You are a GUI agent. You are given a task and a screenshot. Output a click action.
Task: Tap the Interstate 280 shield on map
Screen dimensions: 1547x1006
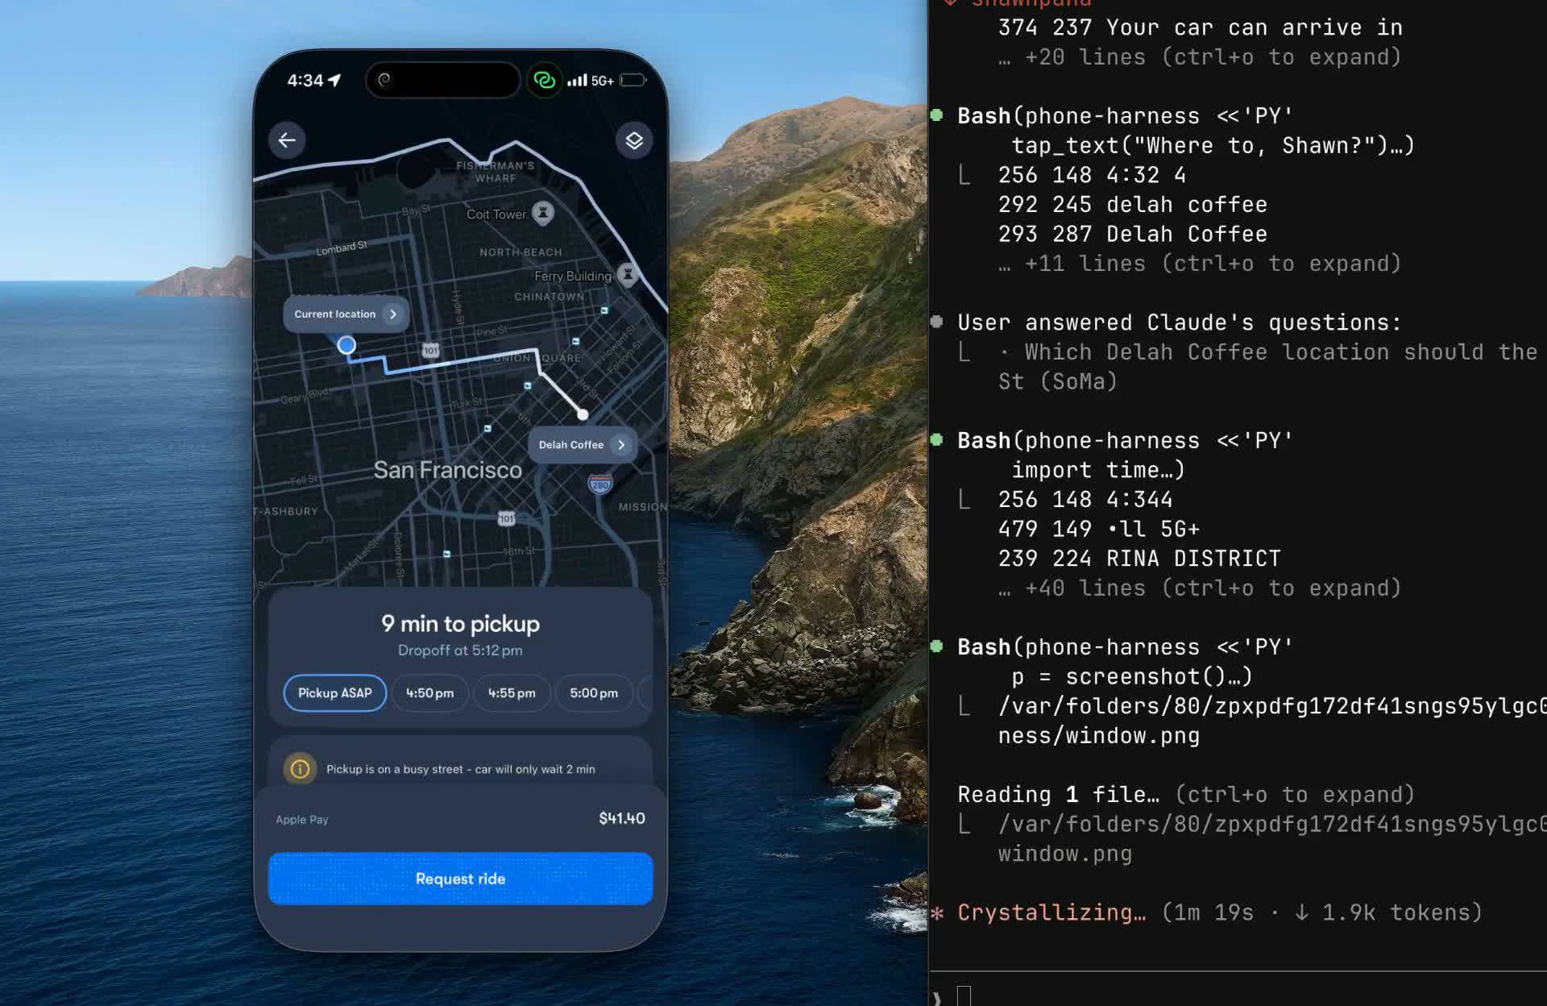(600, 484)
